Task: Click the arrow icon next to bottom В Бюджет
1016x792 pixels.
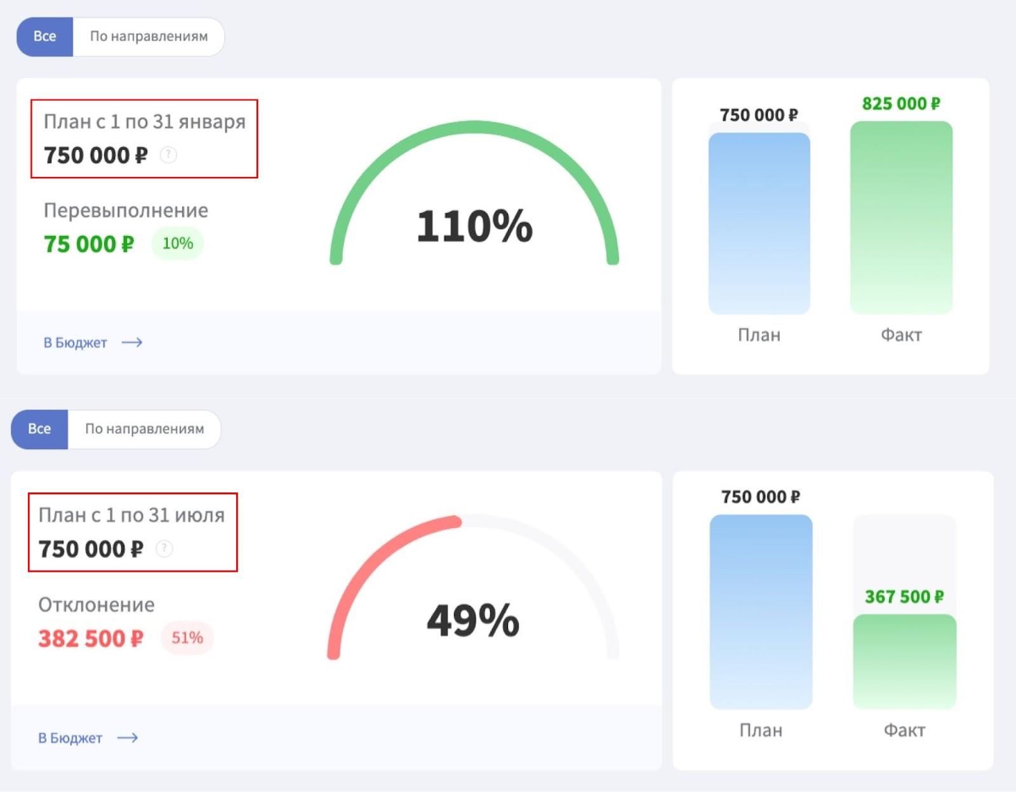Action: pyautogui.click(x=128, y=737)
